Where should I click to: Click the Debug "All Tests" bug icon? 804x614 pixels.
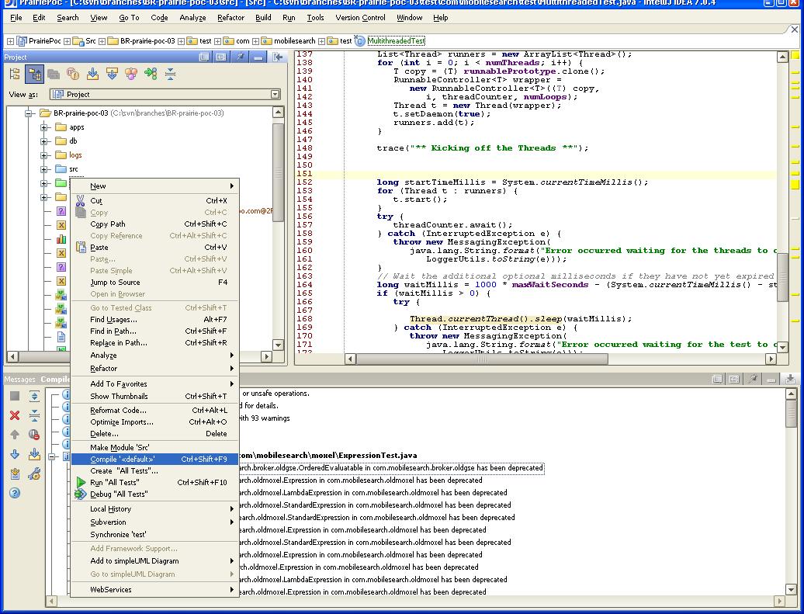(x=78, y=494)
